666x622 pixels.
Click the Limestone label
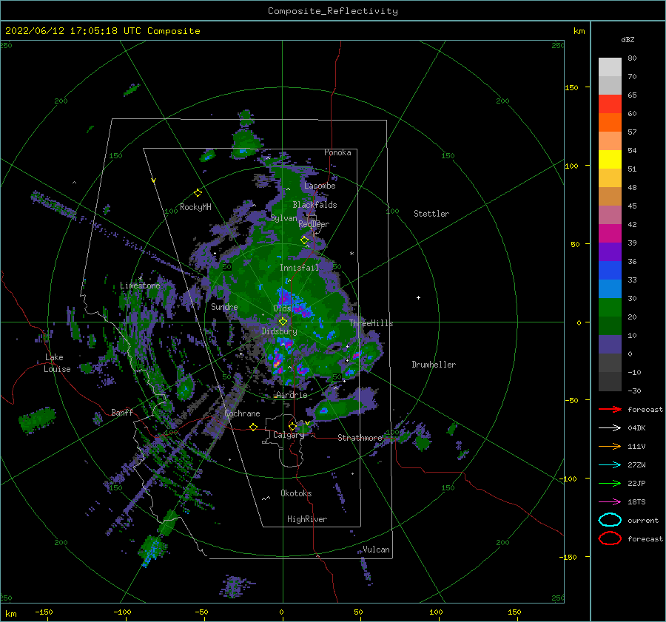coord(140,285)
